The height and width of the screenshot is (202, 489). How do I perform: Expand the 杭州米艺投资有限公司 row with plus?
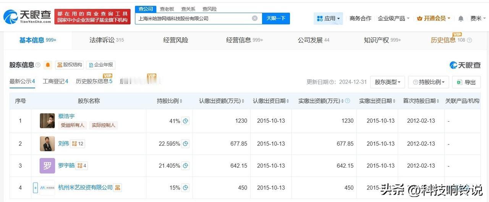(35, 188)
